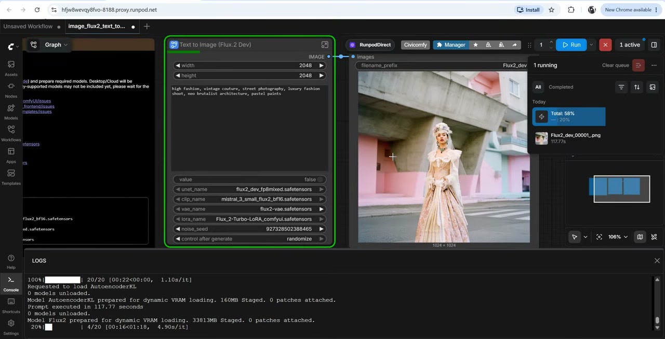The height and width of the screenshot is (339, 665).
Task: Open the Run button options chevron
Action: pyautogui.click(x=591, y=45)
